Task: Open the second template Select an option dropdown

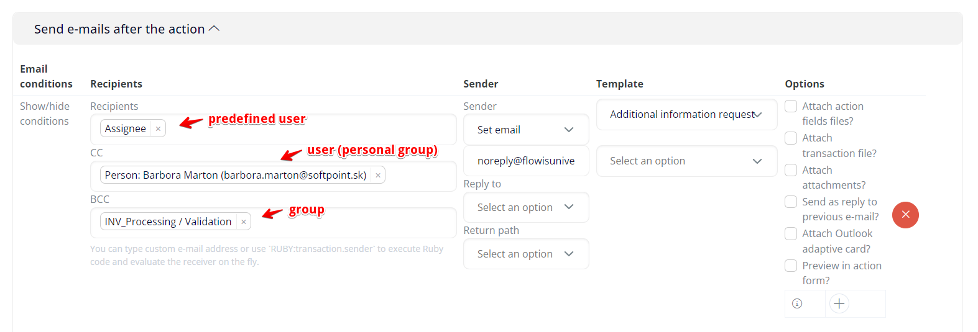Action: point(686,161)
